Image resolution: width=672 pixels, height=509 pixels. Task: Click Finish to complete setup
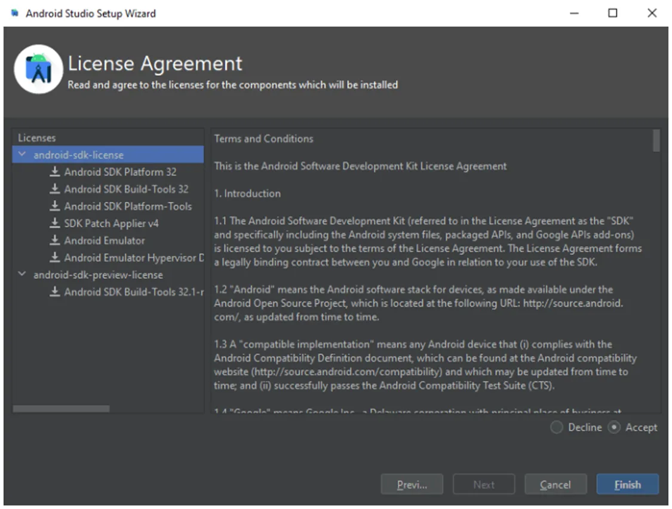[627, 485]
